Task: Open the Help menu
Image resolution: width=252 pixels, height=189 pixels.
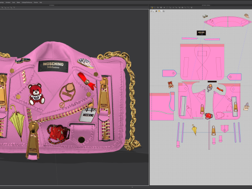Action: pos(40,3)
